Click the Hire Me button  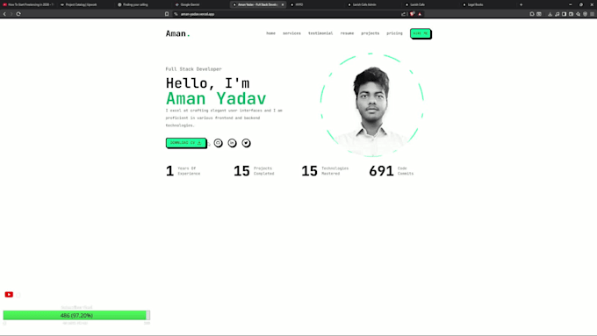coord(421,33)
